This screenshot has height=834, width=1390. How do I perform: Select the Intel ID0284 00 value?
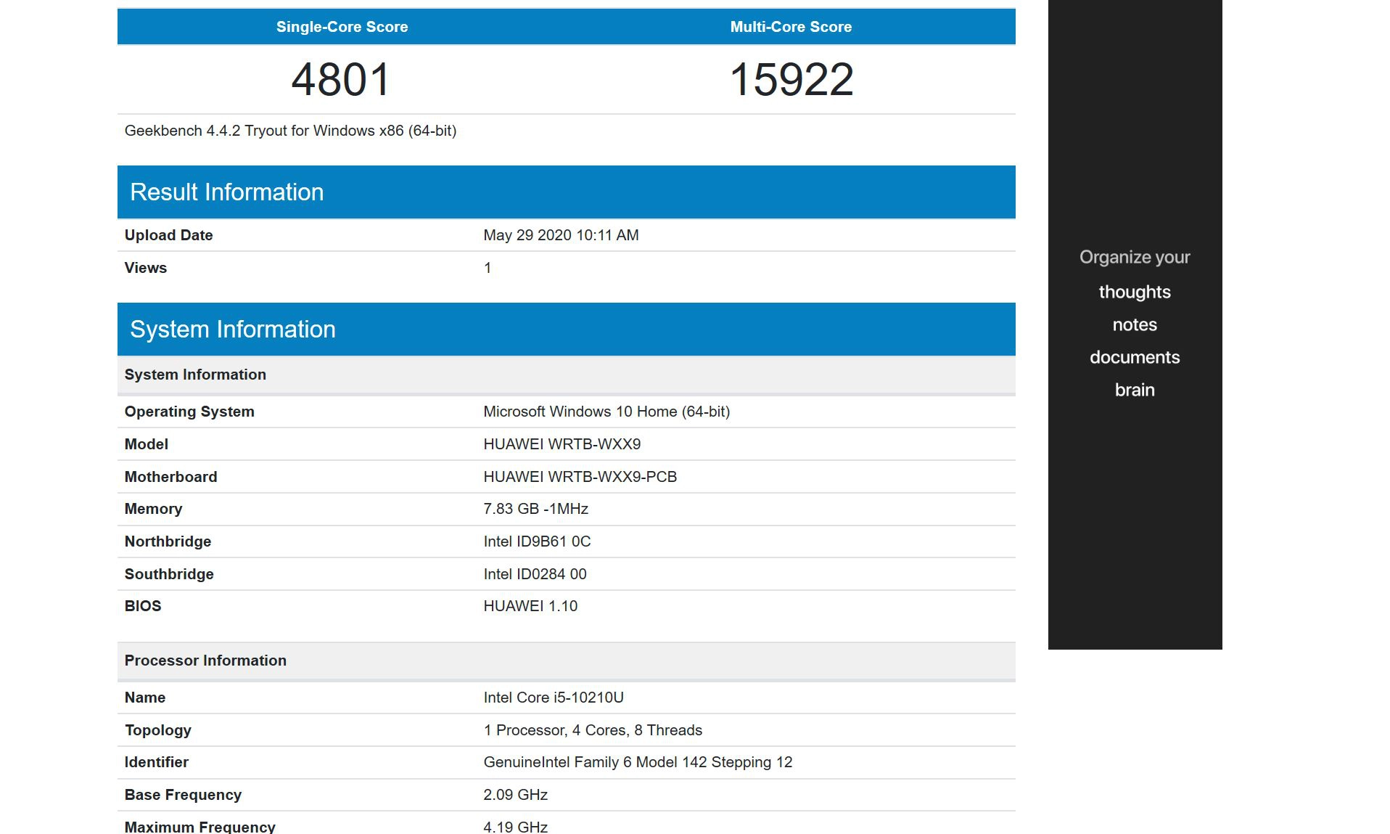(535, 574)
